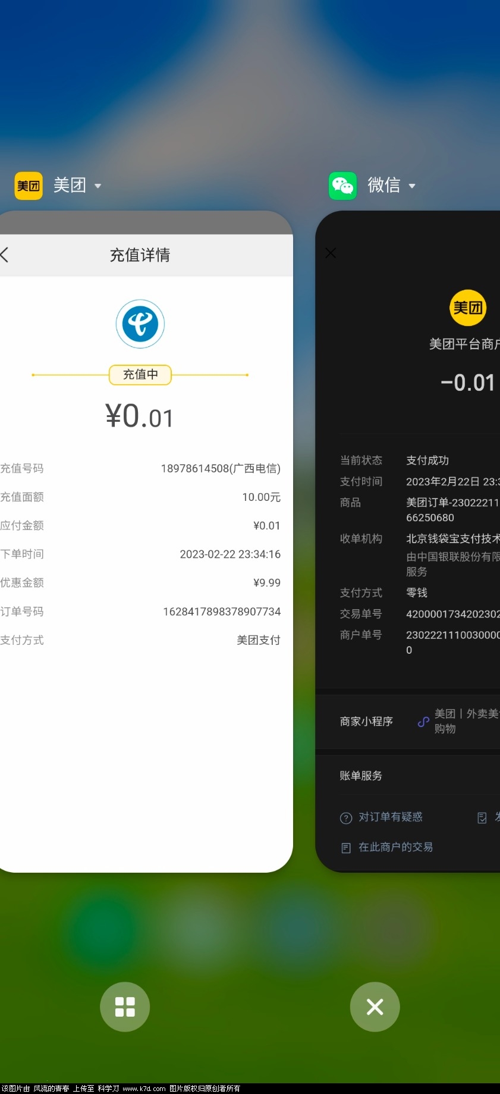Tap the Meituan app icon
The width and height of the screenshot is (500, 1094).
pyautogui.click(x=29, y=186)
